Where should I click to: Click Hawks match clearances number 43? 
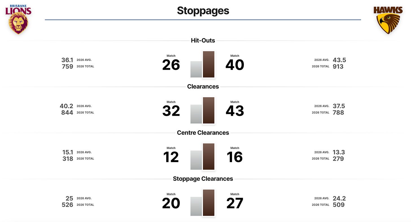(x=235, y=111)
